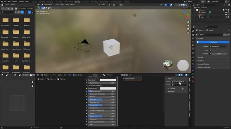Click the Displacement socket label
The image size is (231, 129).
[130, 79]
